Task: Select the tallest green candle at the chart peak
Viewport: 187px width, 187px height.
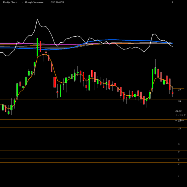Action: click(37, 47)
